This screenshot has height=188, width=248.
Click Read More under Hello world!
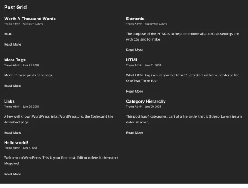[x=13, y=174]
